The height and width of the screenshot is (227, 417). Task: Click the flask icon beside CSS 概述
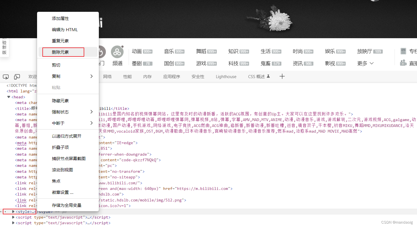(x=268, y=76)
